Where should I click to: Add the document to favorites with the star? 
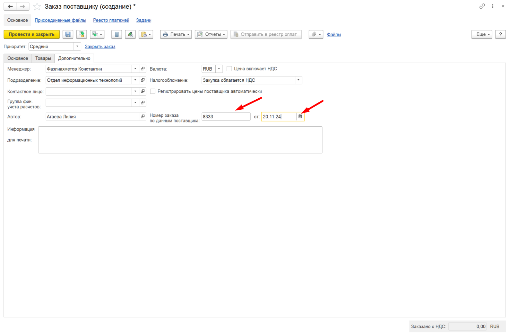point(37,7)
